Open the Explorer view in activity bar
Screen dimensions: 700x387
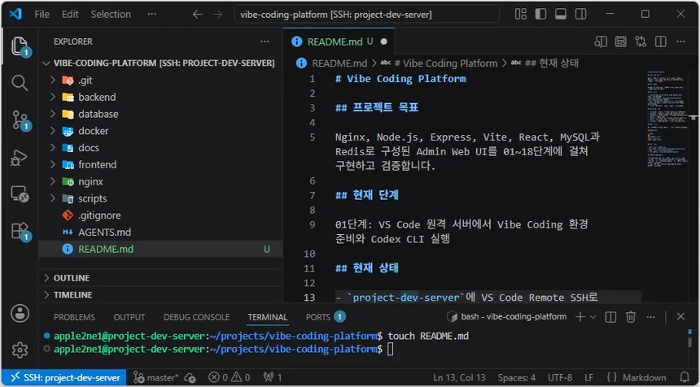tap(20, 46)
